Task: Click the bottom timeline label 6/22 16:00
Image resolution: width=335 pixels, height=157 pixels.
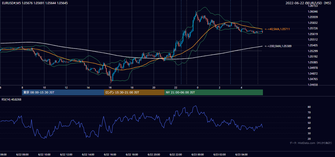Action: 110,154
